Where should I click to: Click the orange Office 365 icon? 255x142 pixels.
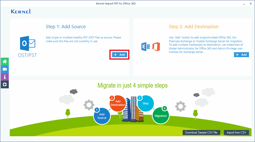pos(156,47)
